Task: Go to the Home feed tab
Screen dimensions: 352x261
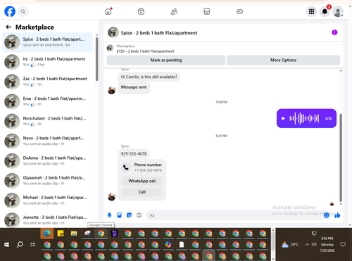Action: click(x=108, y=11)
